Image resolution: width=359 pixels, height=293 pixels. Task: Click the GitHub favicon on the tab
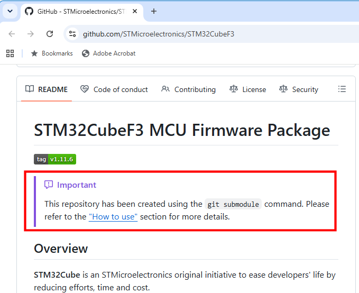click(29, 11)
